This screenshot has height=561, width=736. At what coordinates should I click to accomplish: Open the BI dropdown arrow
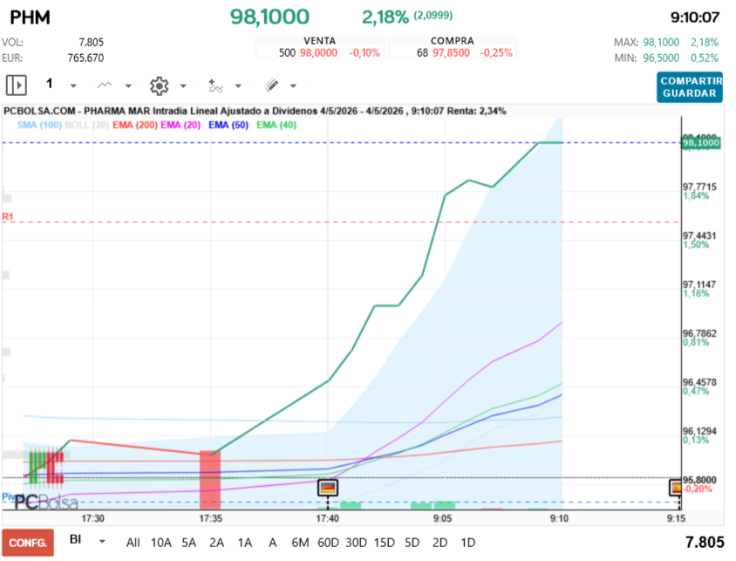102,542
